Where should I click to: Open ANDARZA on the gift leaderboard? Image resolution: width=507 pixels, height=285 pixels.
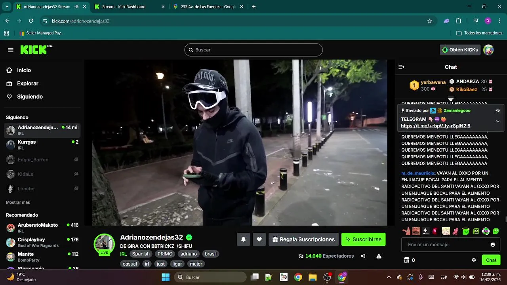467,82
